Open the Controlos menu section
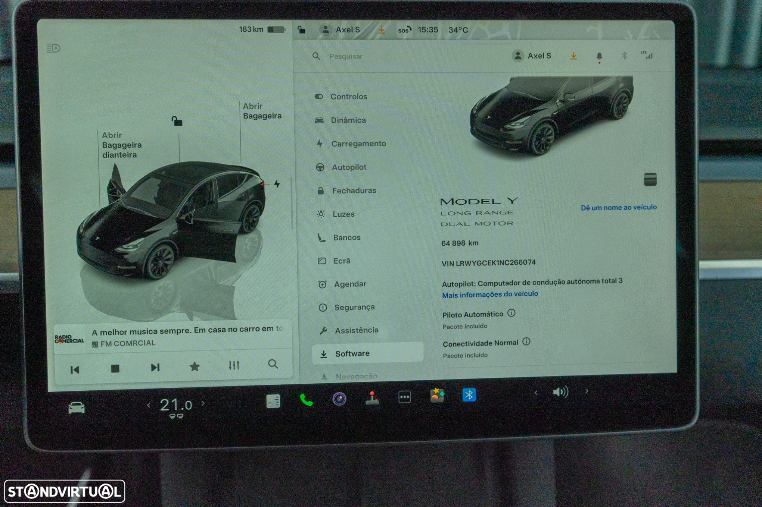Viewport: 762px width, 507px height. click(x=341, y=97)
